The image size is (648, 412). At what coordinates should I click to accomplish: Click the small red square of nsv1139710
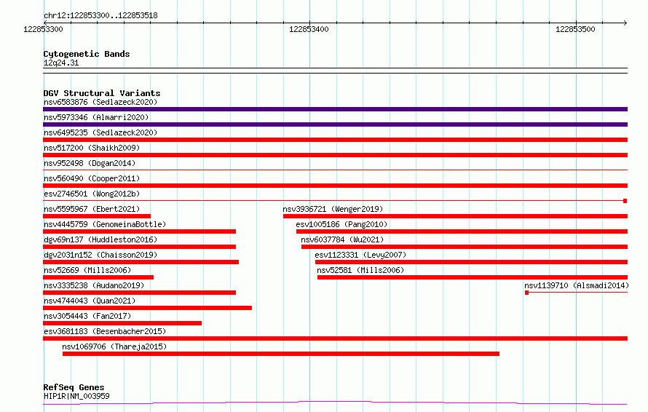527,293
